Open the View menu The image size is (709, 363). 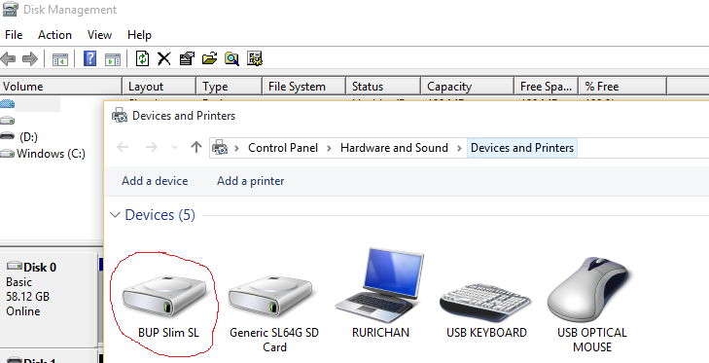99,35
